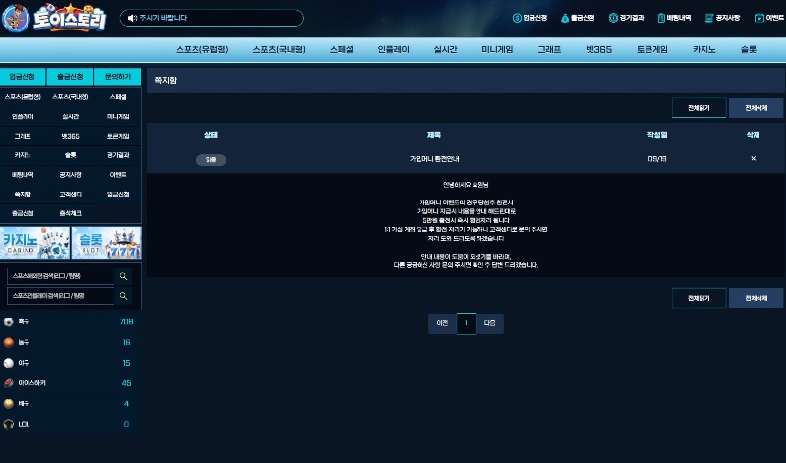Click the headset icon for LOL
Viewport: 786px width, 463px height.
[x=9, y=424]
